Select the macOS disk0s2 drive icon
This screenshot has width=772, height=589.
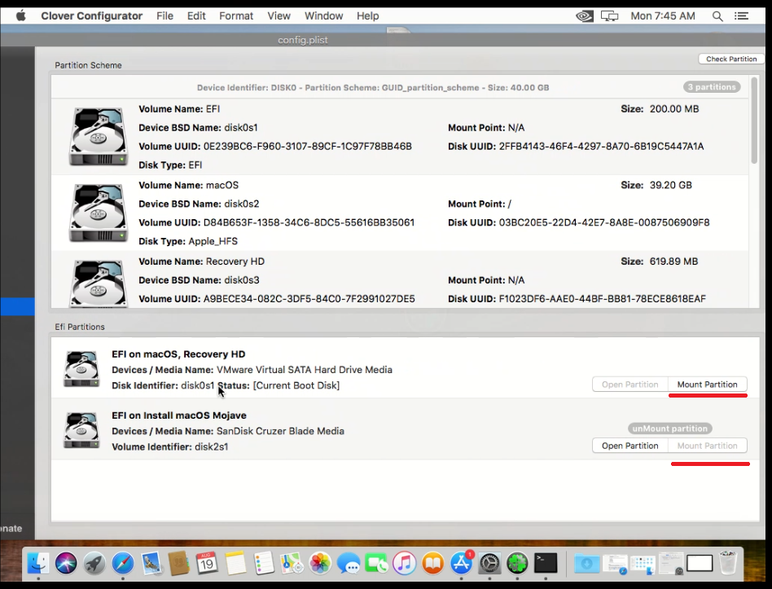point(99,213)
